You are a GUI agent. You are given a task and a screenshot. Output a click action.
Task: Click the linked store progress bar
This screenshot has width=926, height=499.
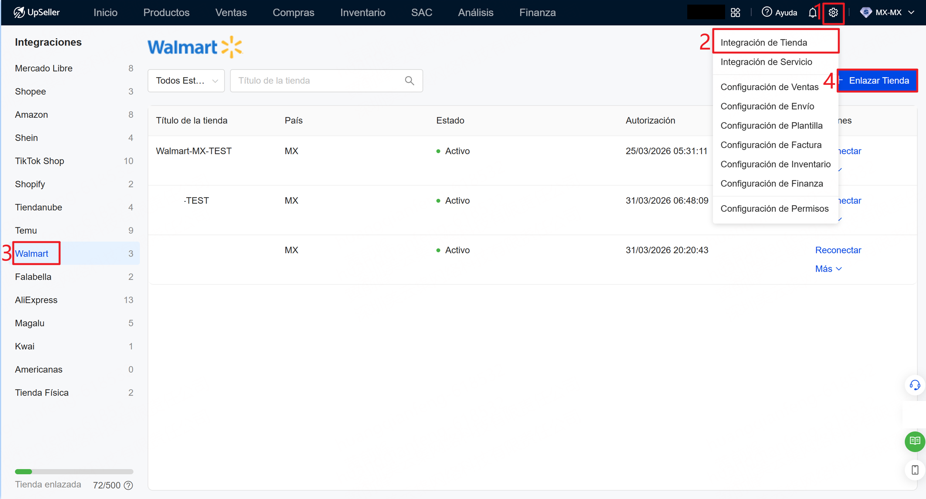[74, 472]
